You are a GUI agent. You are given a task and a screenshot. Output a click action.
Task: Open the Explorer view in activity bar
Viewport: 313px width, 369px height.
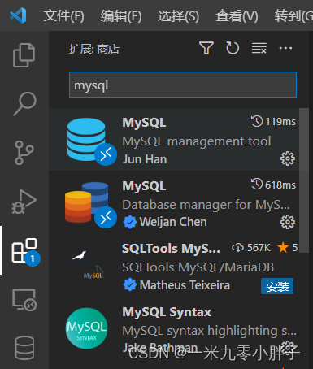pyautogui.click(x=24, y=55)
